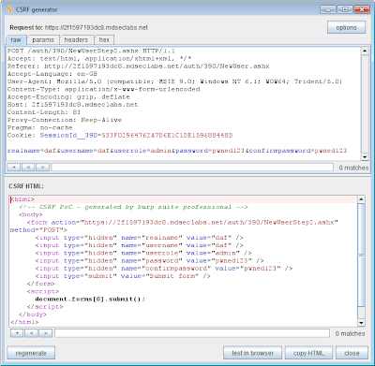Open the hex tab
375x366 pixels.
click(104, 40)
